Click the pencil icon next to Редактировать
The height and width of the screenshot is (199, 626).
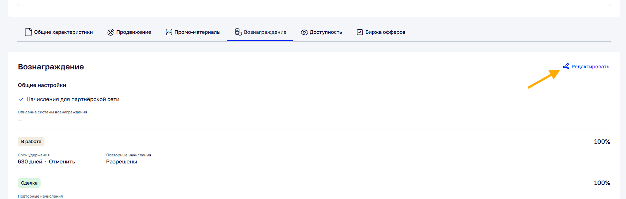(x=566, y=66)
